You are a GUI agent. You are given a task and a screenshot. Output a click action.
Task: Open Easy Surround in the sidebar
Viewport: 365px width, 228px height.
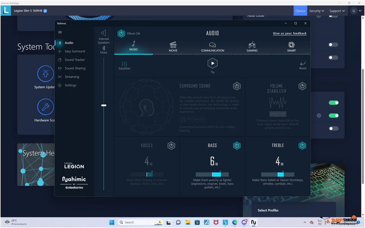(x=75, y=51)
